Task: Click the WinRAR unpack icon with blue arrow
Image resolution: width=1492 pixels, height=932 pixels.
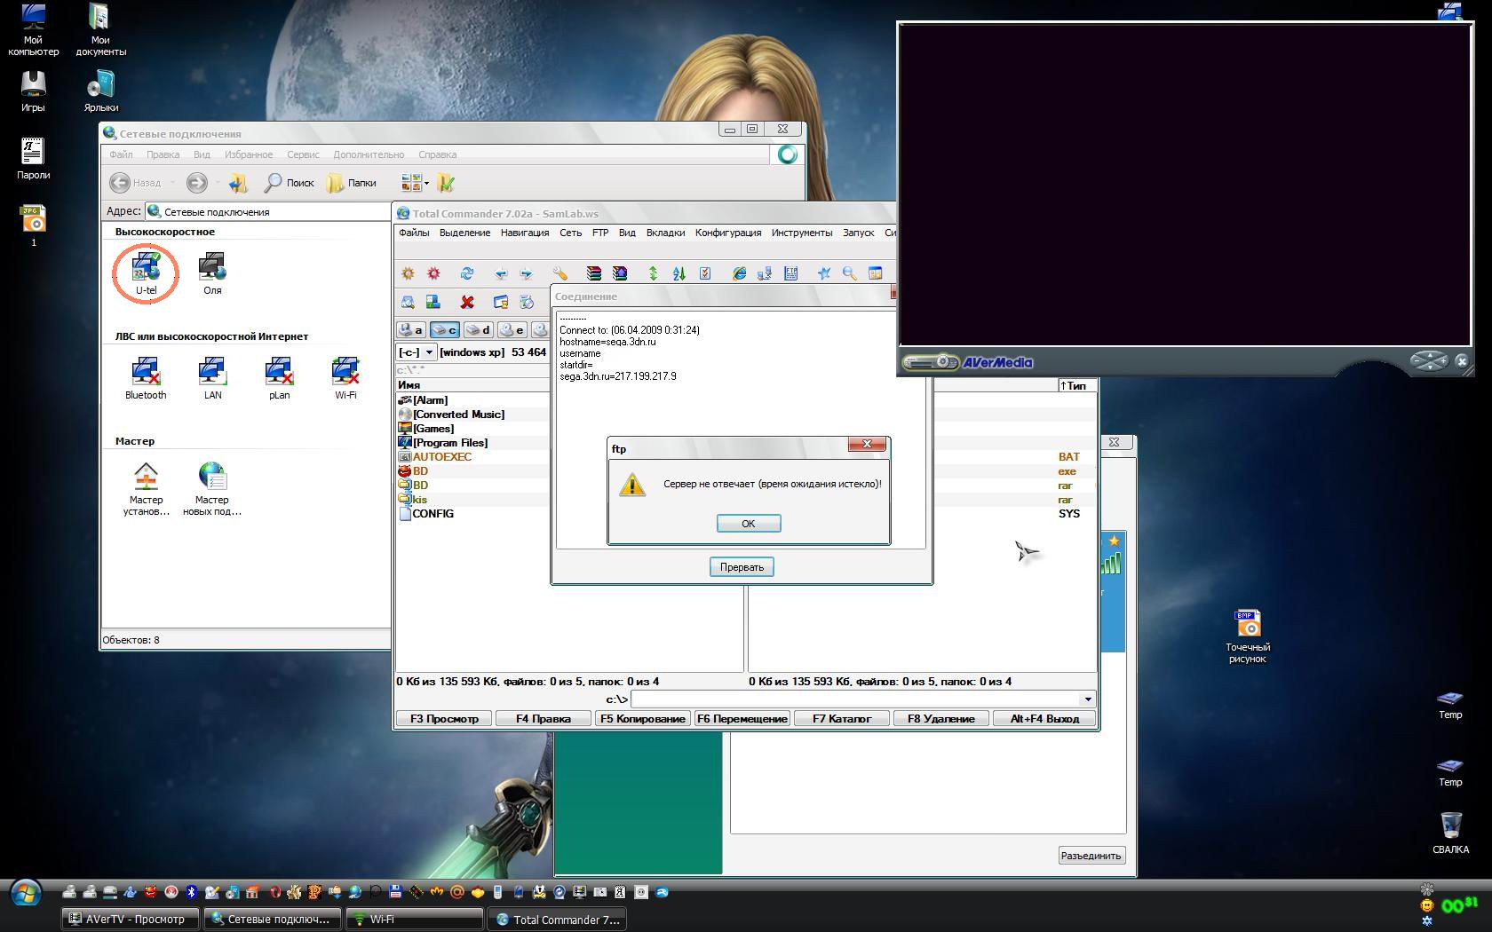Action: pos(620,273)
